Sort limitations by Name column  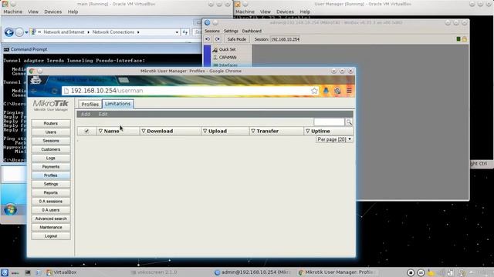coord(111,131)
